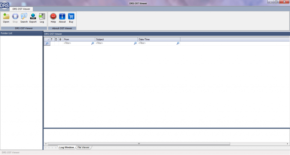
Task: Show the Log via ribbon icon
Action: (x=42, y=18)
